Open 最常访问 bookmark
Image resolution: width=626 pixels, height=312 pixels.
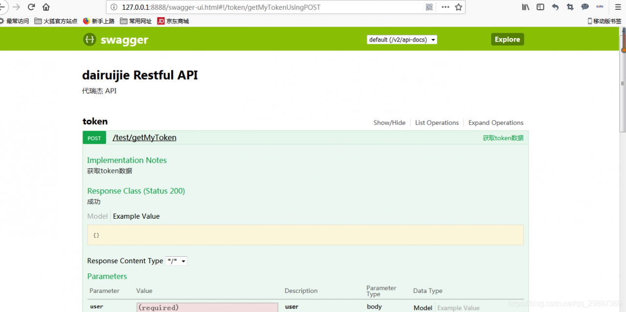pos(15,21)
